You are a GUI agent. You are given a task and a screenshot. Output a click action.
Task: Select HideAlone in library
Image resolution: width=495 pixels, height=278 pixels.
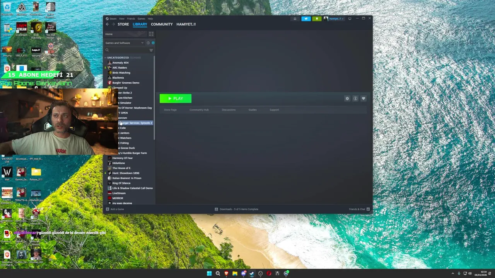(118, 163)
